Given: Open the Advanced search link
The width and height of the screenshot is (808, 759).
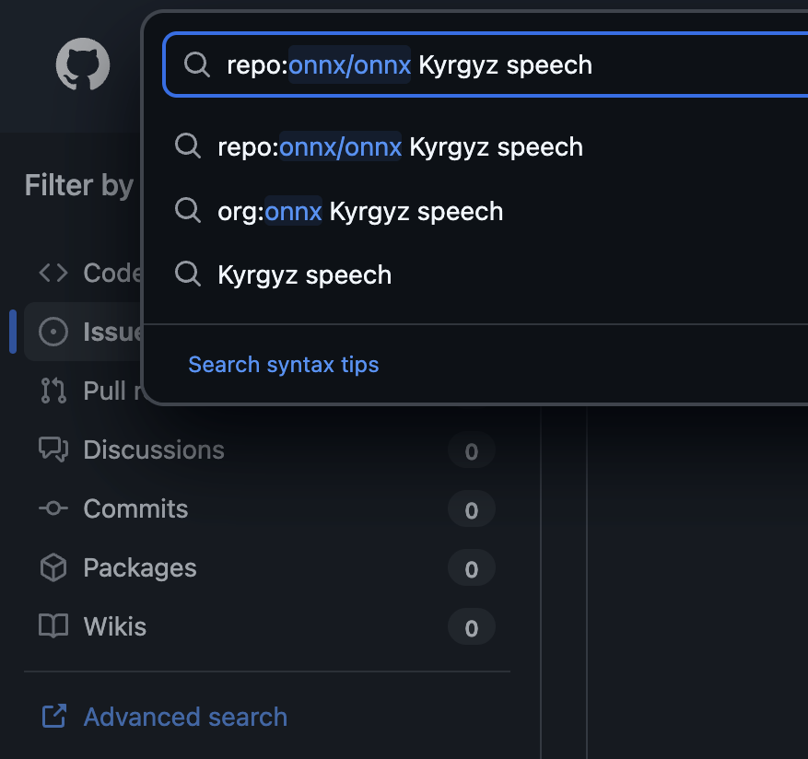Looking at the screenshot, I should [185, 717].
